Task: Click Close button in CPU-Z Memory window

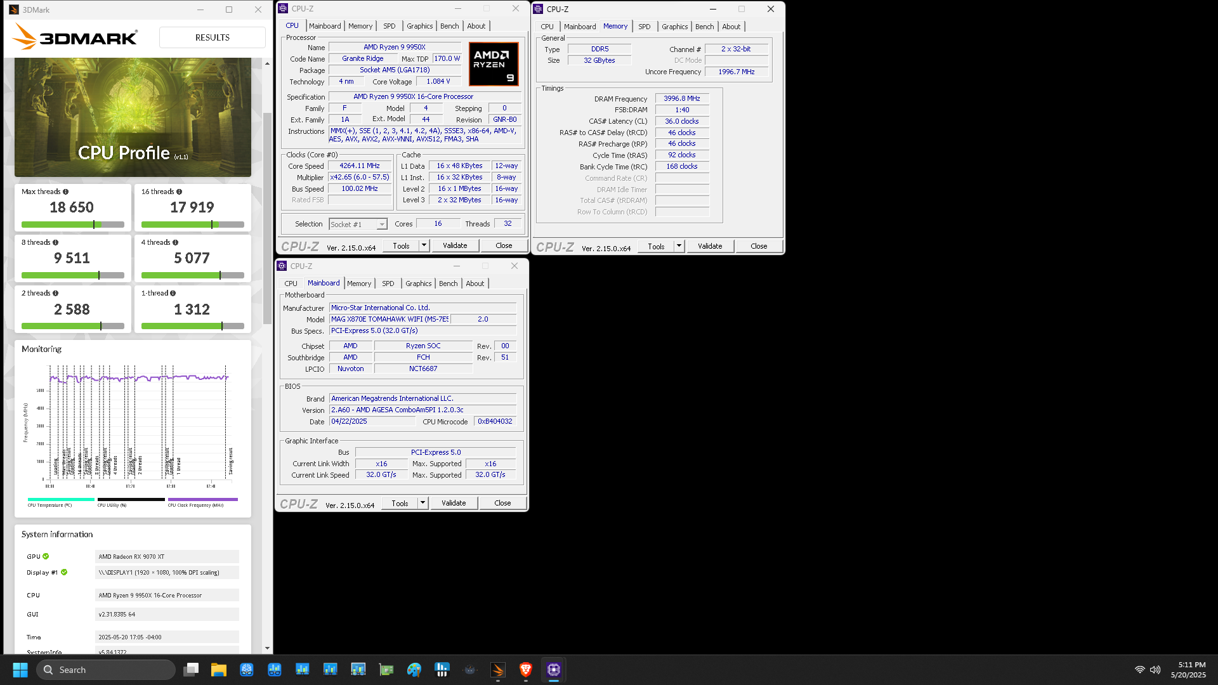Action: 759,246
